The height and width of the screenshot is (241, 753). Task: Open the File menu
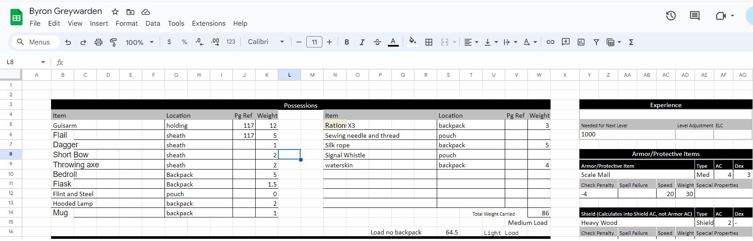coord(35,24)
